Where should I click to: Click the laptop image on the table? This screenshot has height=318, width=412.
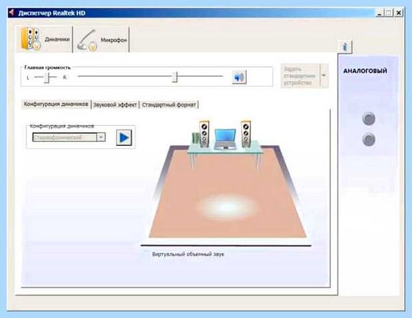pos(225,139)
